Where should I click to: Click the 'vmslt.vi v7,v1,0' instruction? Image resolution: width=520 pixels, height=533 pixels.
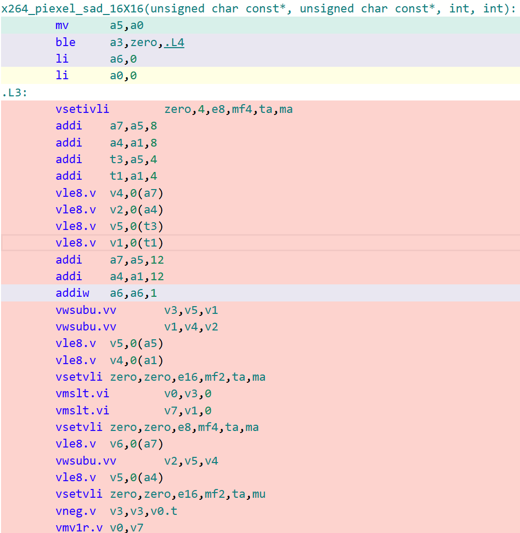[133, 411]
